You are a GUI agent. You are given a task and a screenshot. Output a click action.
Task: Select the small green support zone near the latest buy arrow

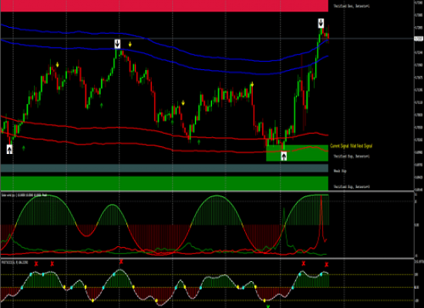tap(297, 153)
